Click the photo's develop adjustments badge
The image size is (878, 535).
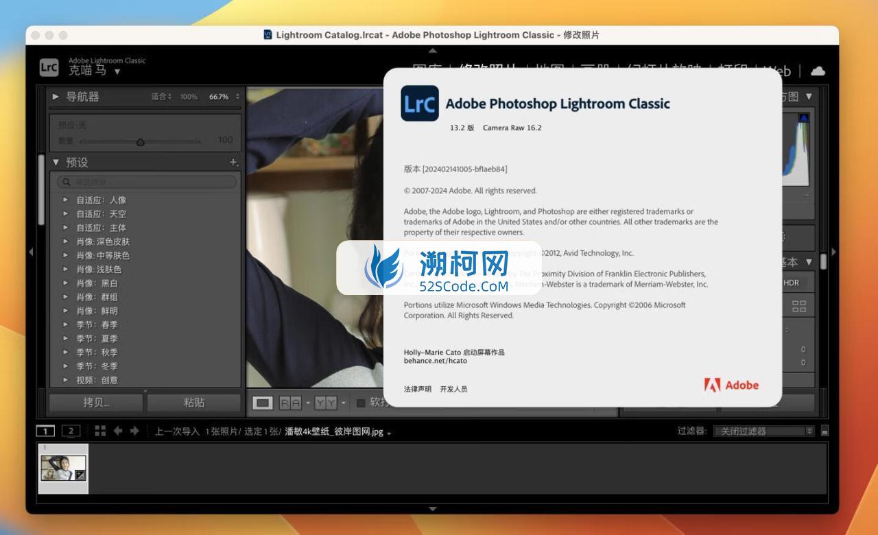point(80,475)
